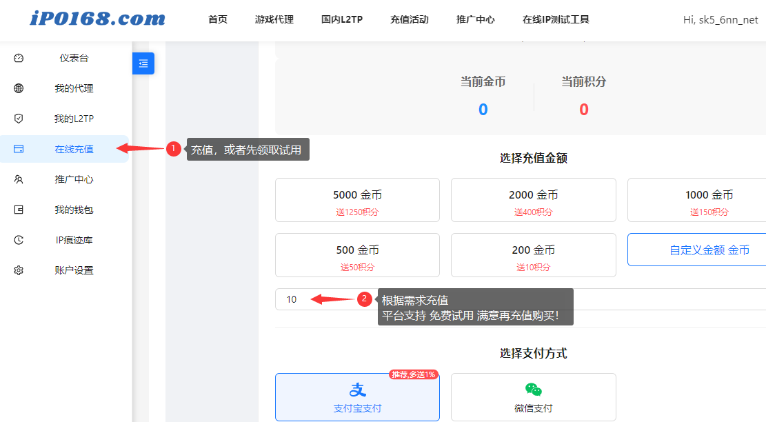Click the Alipay logo icon
The image size is (766, 422).
tap(358, 390)
